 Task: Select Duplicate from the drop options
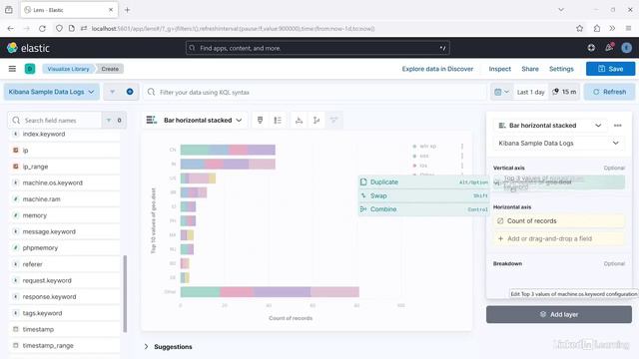(x=423, y=181)
